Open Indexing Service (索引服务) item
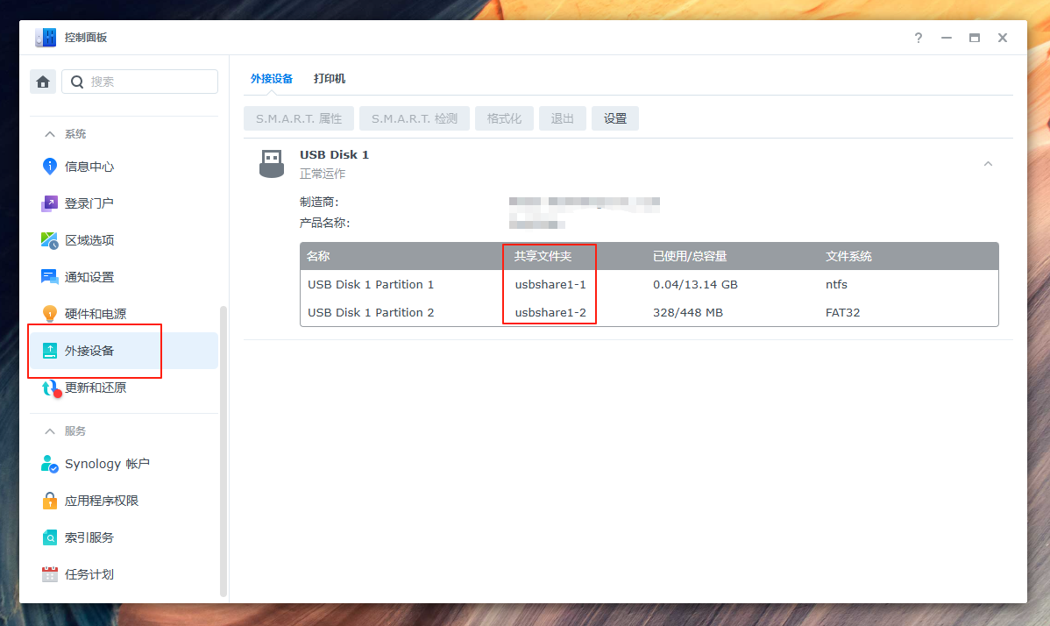 [x=89, y=537]
